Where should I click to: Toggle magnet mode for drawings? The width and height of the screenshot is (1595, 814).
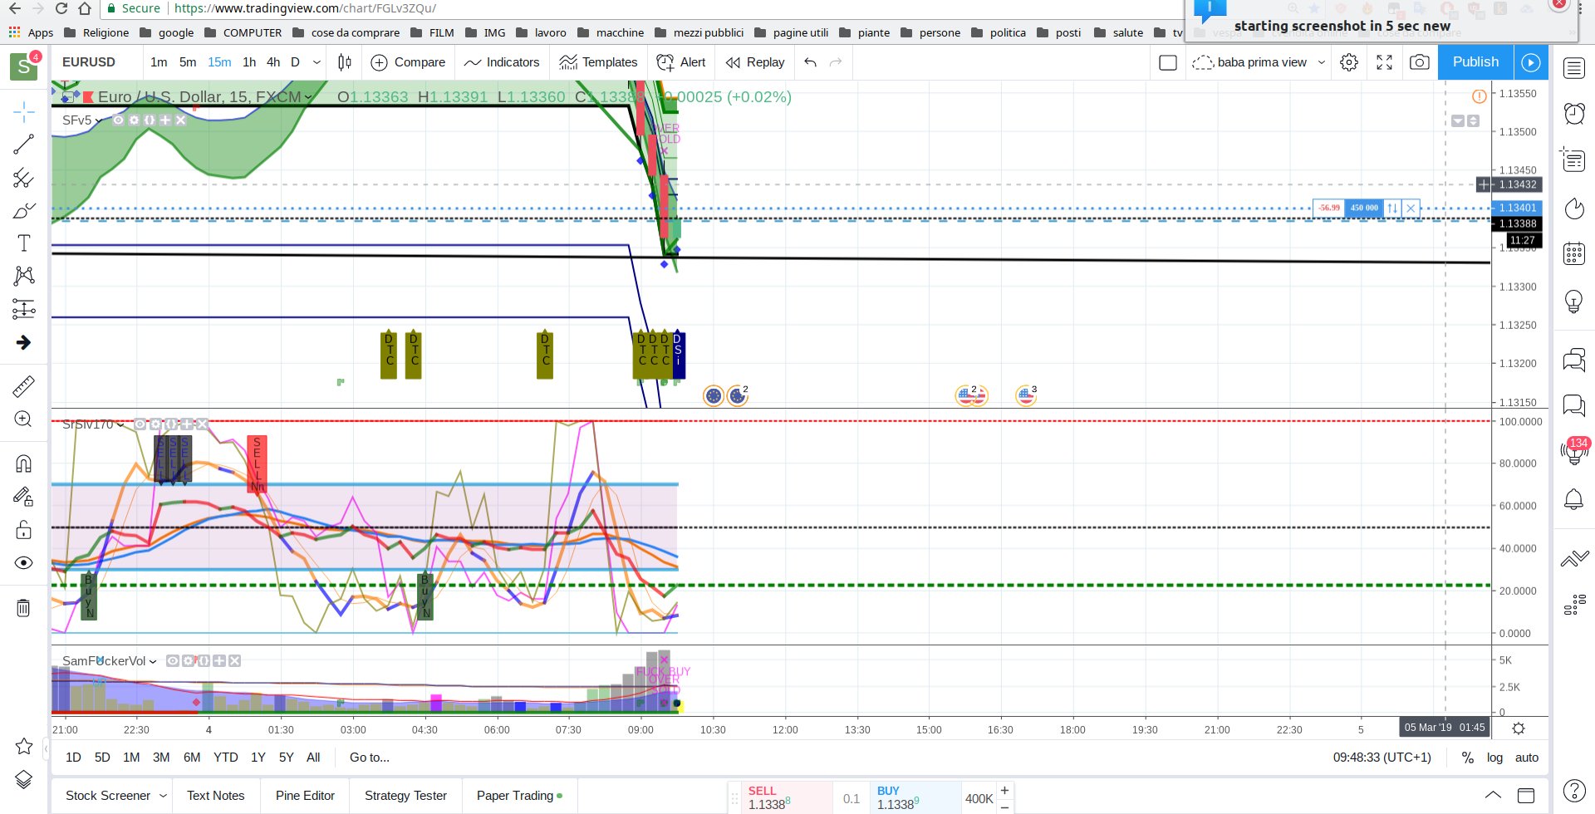pos(24,463)
